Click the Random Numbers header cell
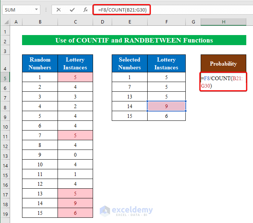 tap(40, 63)
